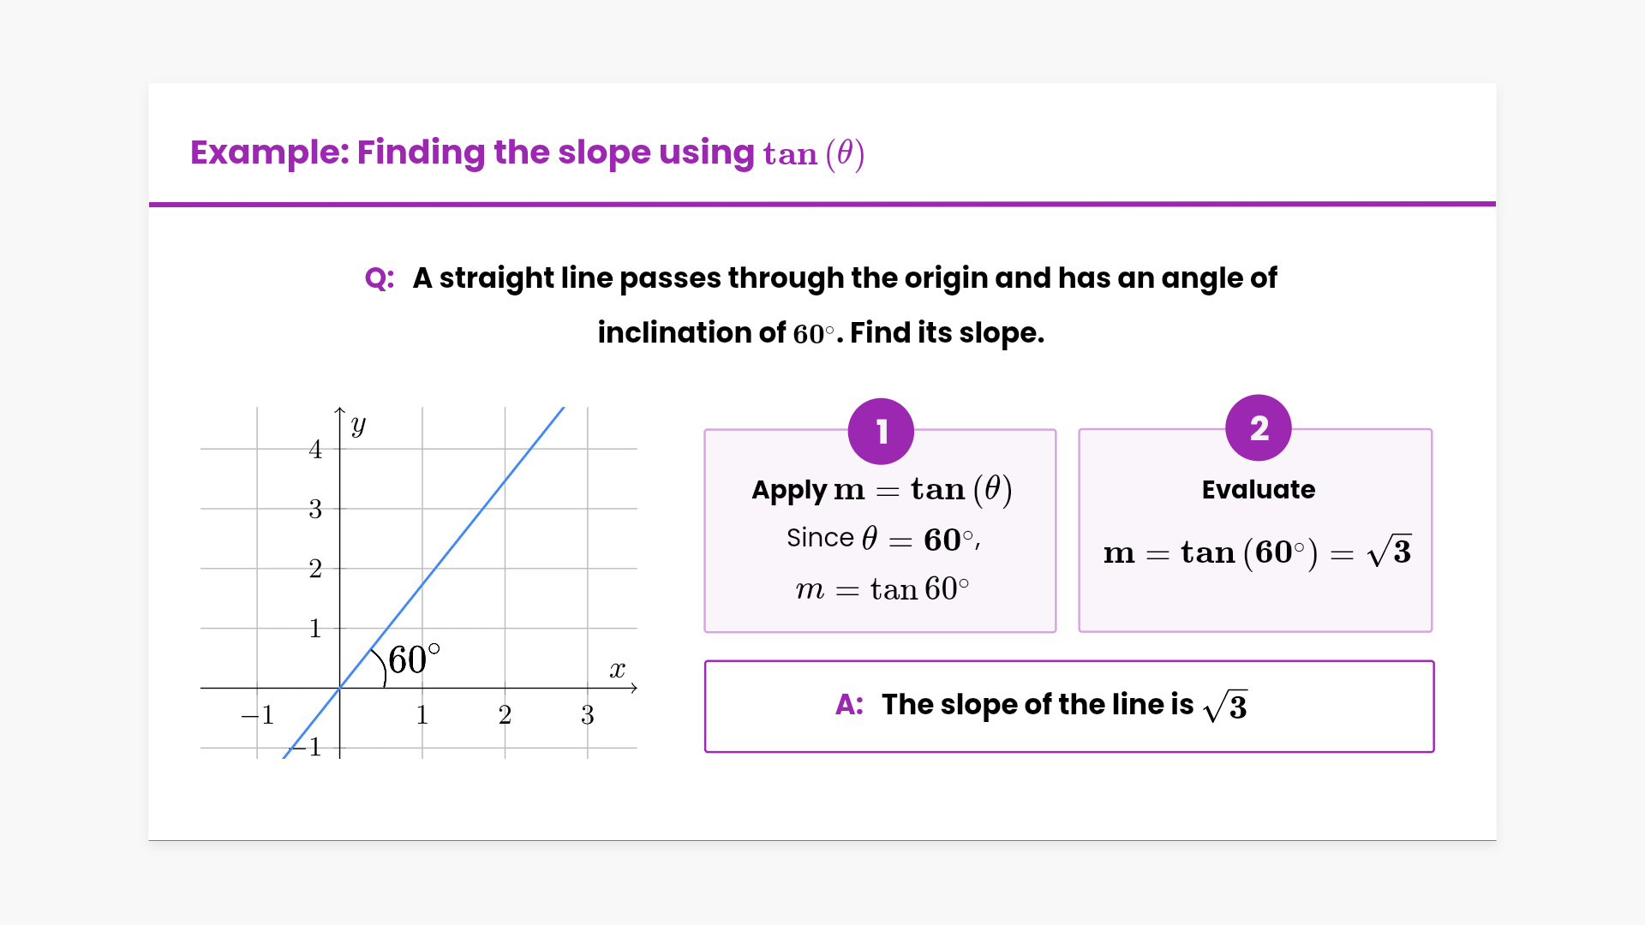Click the tick label 2 on the y-axis
The height and width of the screenshot is (925, 1645).
click(x=315, y=569)
